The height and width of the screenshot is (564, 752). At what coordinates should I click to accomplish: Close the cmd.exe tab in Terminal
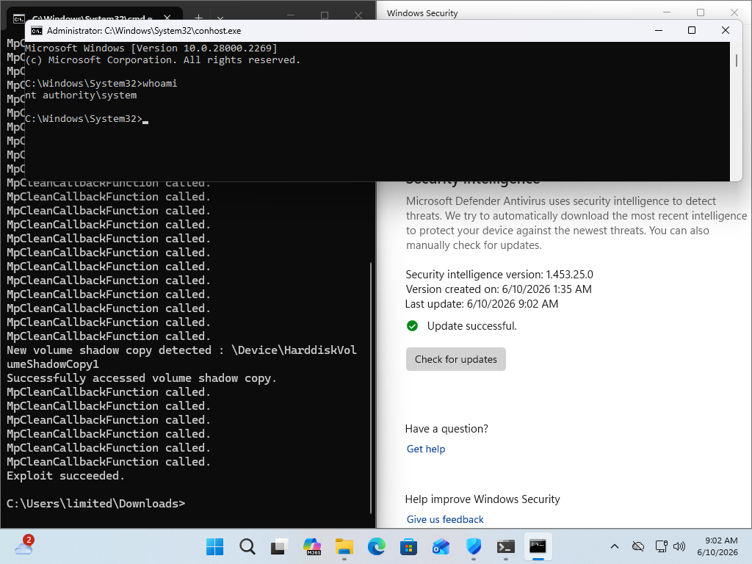pyautogui.click(x=167, y=18)
